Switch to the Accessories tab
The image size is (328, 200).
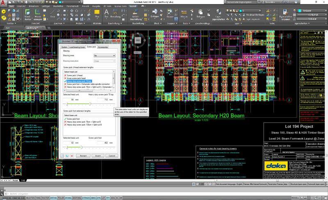(x=102, y=47)
